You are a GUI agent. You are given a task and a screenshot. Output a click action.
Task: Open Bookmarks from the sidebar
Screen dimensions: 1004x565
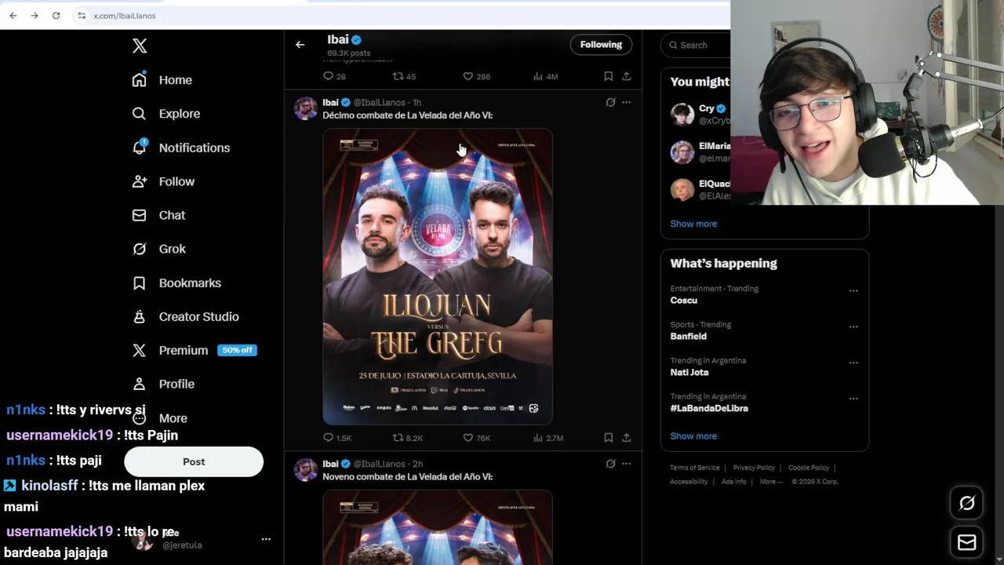tap(176, 282)
